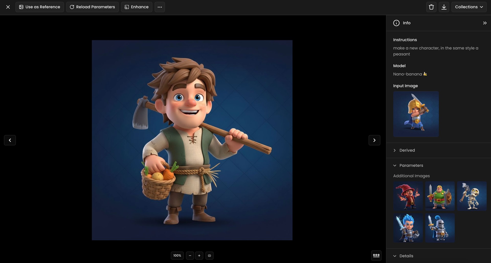Select the Use as Reference toolbar option

click(39, 7)
